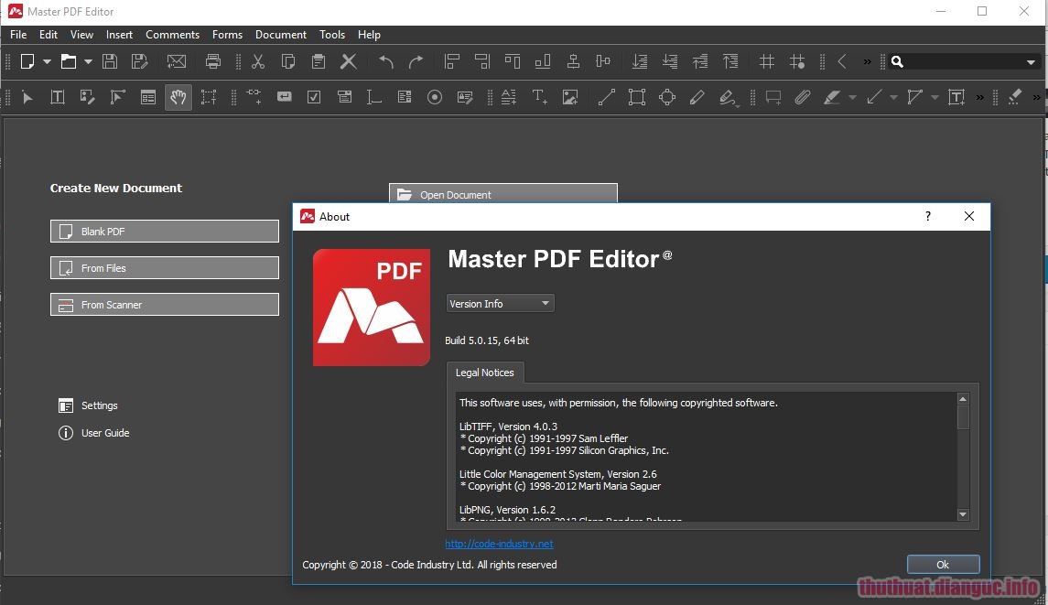This screenshot has height=605, width=1048.
Task: Click the Insert Image icon
Action: click(570, 98)
